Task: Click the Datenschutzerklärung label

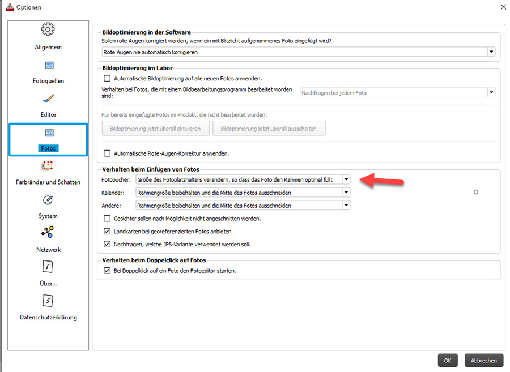Action: (x=49, y=318)
